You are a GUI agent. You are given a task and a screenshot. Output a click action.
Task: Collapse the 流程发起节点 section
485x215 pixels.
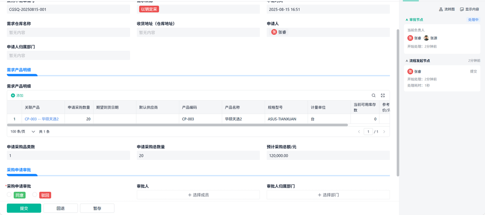pyautogui.click(x=407, y=61)
